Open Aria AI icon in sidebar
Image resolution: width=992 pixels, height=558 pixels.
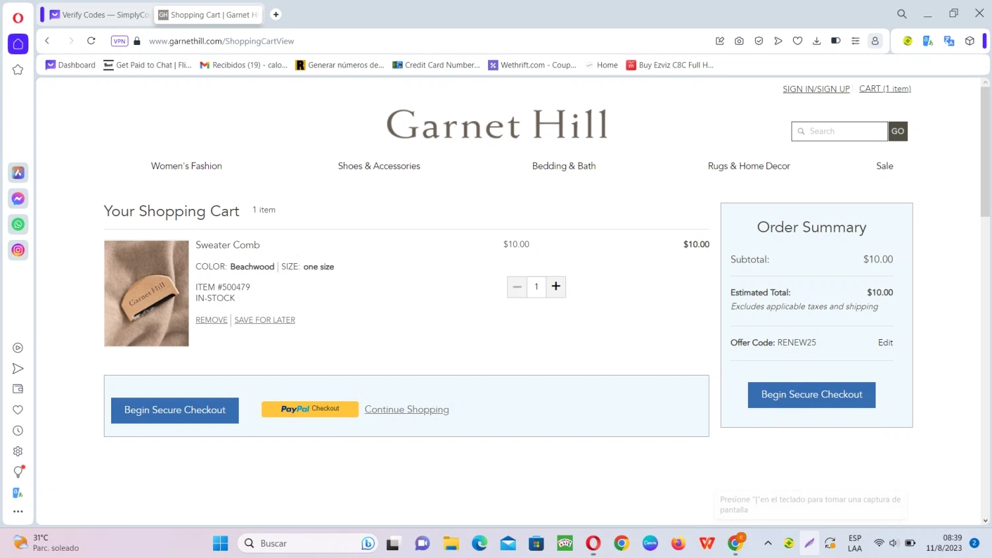(x=18, y=173)
